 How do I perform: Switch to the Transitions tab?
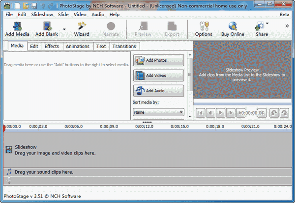pyautogui.click(x=124, y=47)
